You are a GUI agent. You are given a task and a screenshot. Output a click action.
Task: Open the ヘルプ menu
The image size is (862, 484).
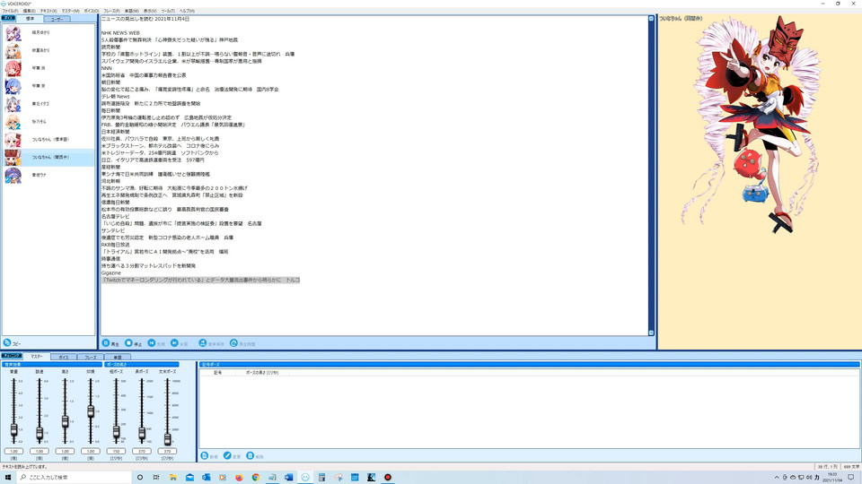[x=187, y=11]
